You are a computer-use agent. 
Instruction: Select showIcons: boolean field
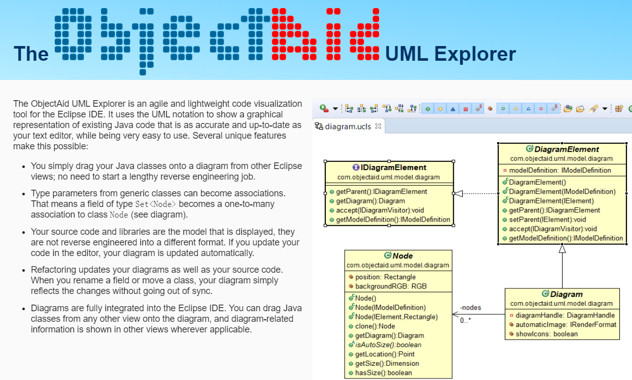pos(547,333)
